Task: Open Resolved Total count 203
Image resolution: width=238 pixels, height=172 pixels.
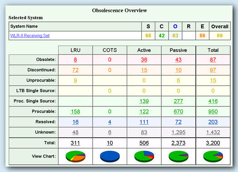Action: pos(213,122)
